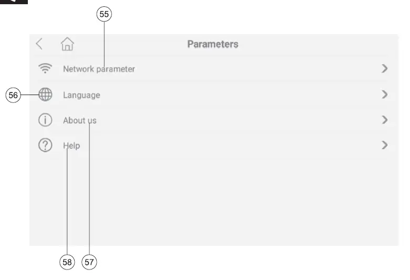Viewport: 410px width, 280px height.
Task: Return to the home screen
Action: point(67,44)
